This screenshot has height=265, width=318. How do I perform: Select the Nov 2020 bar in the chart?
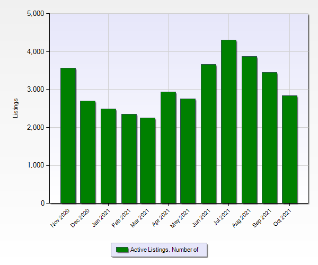point(68,136)
